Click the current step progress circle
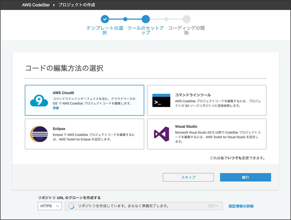The image size is (291, 220). pos(146,19)
